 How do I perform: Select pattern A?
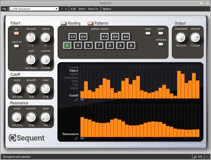[x=120, y=45]
